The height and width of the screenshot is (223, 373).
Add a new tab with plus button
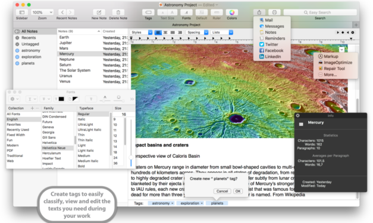click(356, 25)
